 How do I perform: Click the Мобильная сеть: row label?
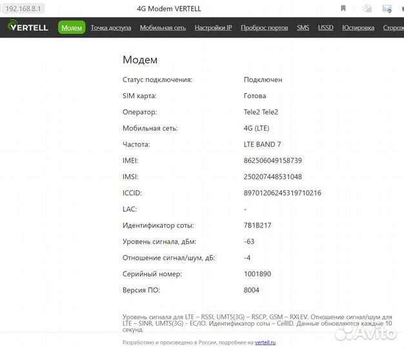[150, 128]
